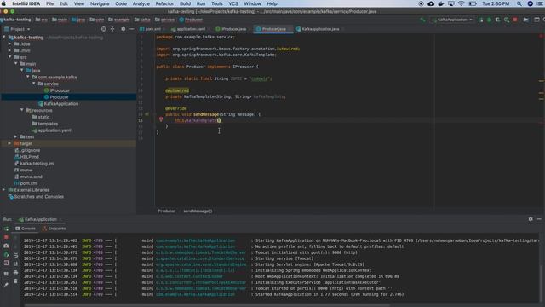Image resolution: width=545 pixels, height=307 pixels.
Task: Click the horizontal scrollbar in Run console
Action: [x=207, y=305]
